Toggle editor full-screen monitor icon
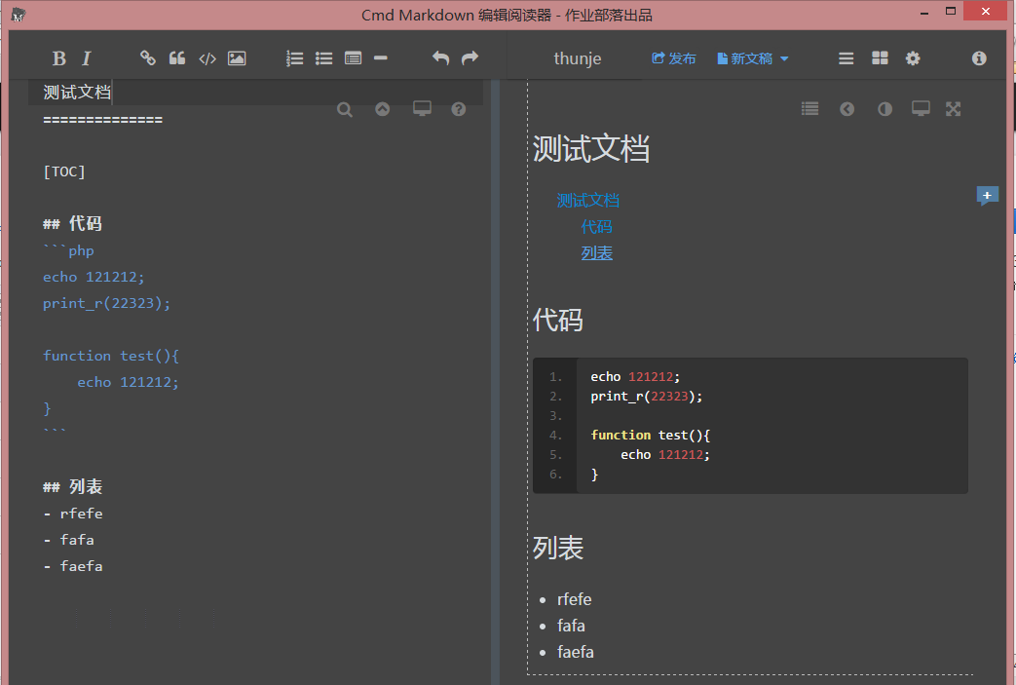The width and height of the screenshot is (1016, 685). 422,108
